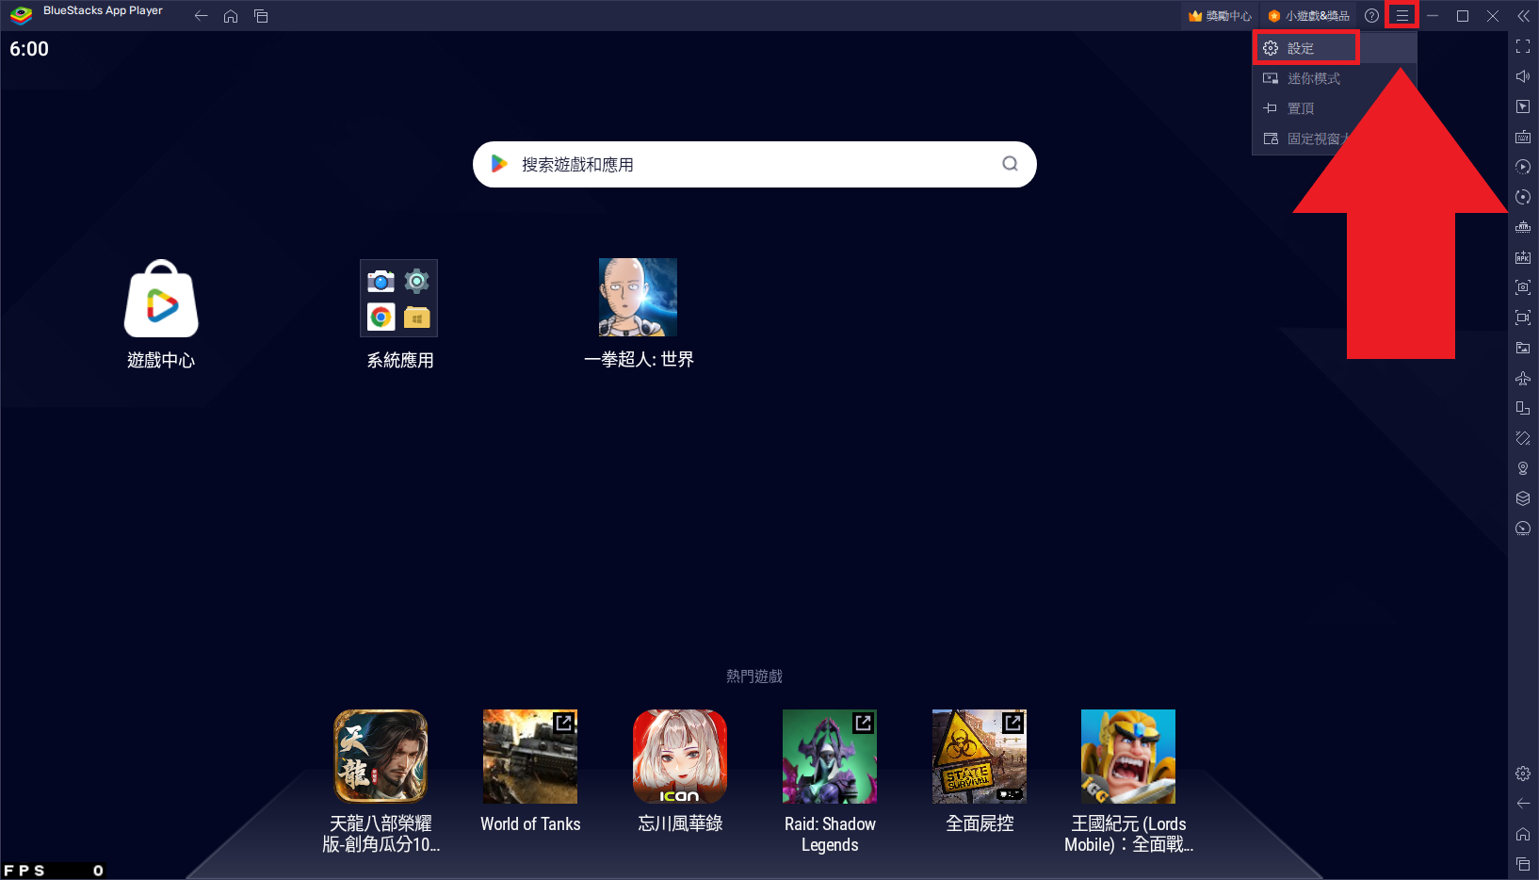Screen dimensions: 1539x880
Task: Toggle airplane mode icon
Action: (x=1523, y=378)
